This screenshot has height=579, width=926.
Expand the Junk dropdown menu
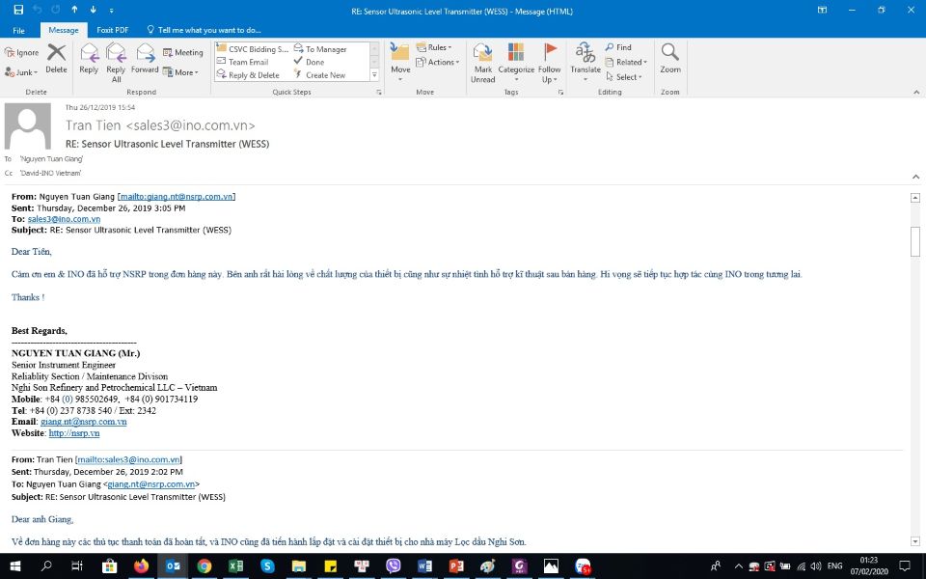click(21, 72)
